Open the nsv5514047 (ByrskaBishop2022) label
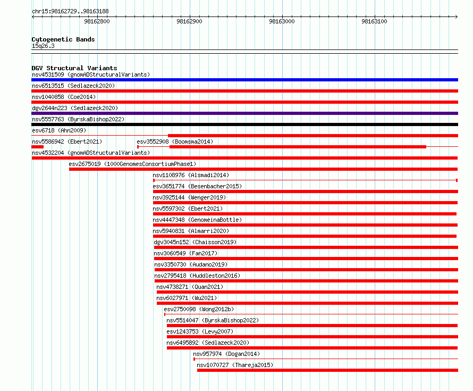The width and height of the screenshot is (473, 391). click(213, 320)
